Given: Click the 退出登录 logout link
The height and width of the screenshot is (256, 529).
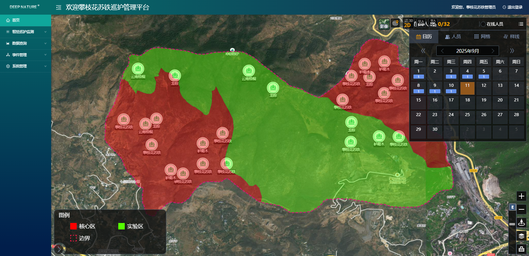Looking at the screenshot, I should (512, 7).
